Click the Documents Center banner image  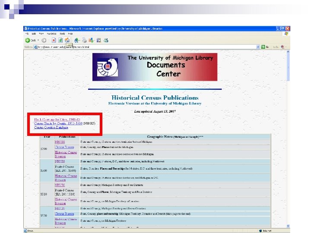tap(155, 67)
